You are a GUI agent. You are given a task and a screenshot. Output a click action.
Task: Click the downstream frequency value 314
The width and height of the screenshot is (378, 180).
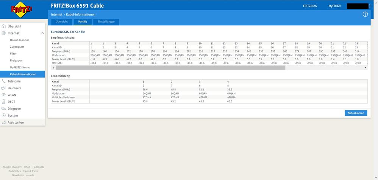pyautogui.click(x=357, y=51)
